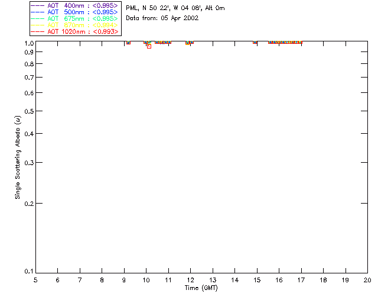Click the 0.3 label on the y-axis

pos(29,163)
